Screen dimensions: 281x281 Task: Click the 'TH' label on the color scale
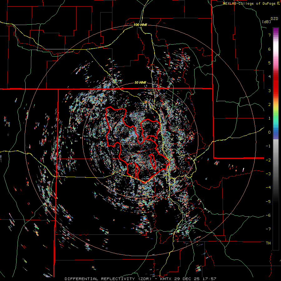[x=268, y=243]
